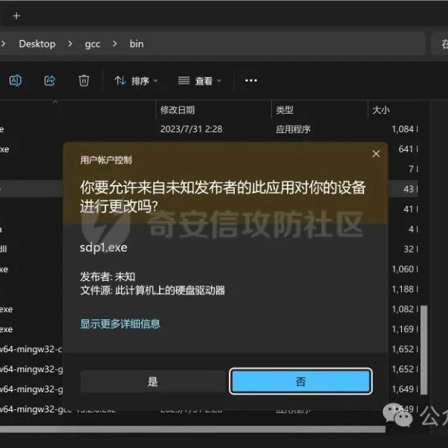Viewport: 448px width, 448px height.
Task: Open the 排序 sort dropdown
Action: tap(136, 81)
